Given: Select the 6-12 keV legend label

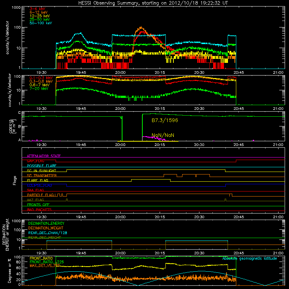Looking at the screenshot, I should click(x=39, y=12).
